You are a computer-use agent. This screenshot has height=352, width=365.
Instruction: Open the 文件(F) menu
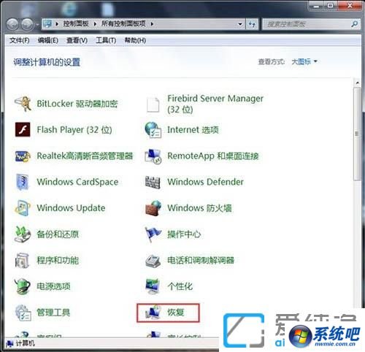pyautogui.click(x=20, y=40)
